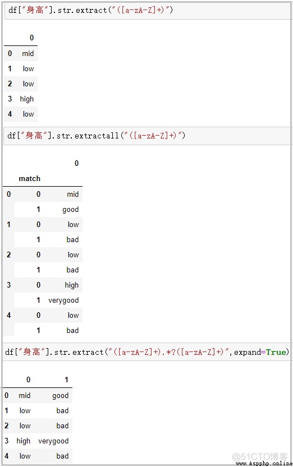Click row index 4 of first table
Image resolution: width=293 pixels, height=467 pixels.
10,114
